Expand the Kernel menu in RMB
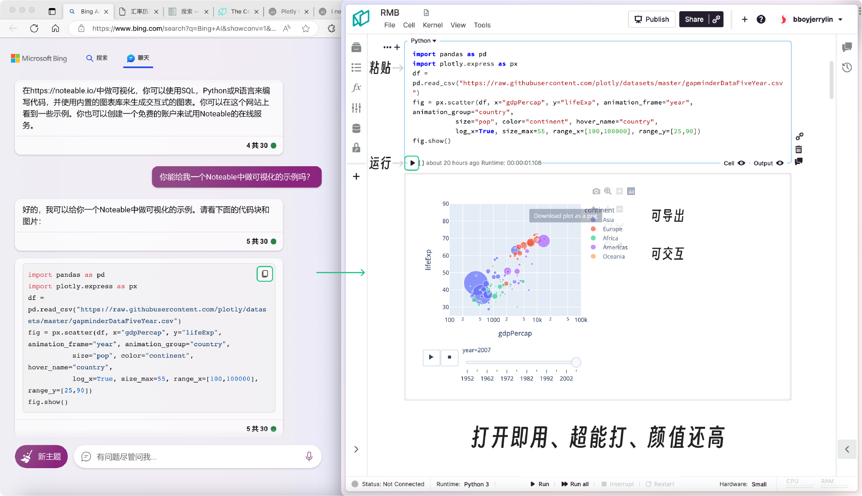 coord(431,25)
